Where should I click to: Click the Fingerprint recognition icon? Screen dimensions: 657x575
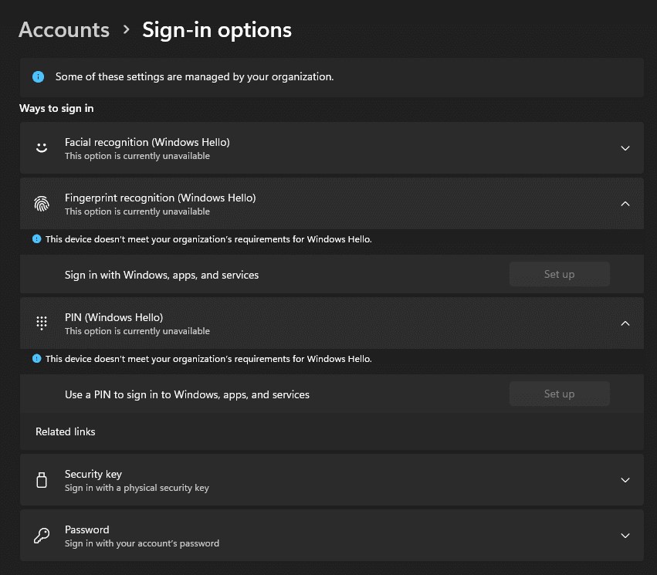42,204
